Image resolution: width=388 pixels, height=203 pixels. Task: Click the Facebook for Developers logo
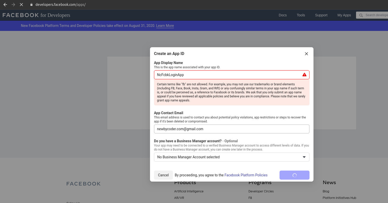(x=36, y=15)
